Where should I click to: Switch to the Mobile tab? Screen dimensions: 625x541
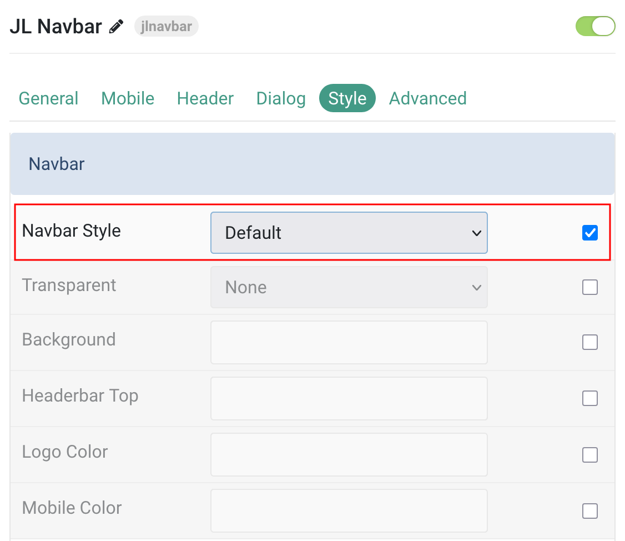(x=128, y=98)
